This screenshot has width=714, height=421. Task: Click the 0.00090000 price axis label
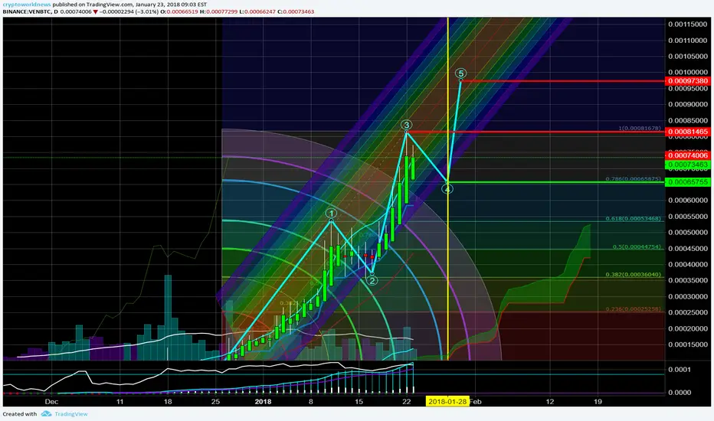tap(688, 104)
